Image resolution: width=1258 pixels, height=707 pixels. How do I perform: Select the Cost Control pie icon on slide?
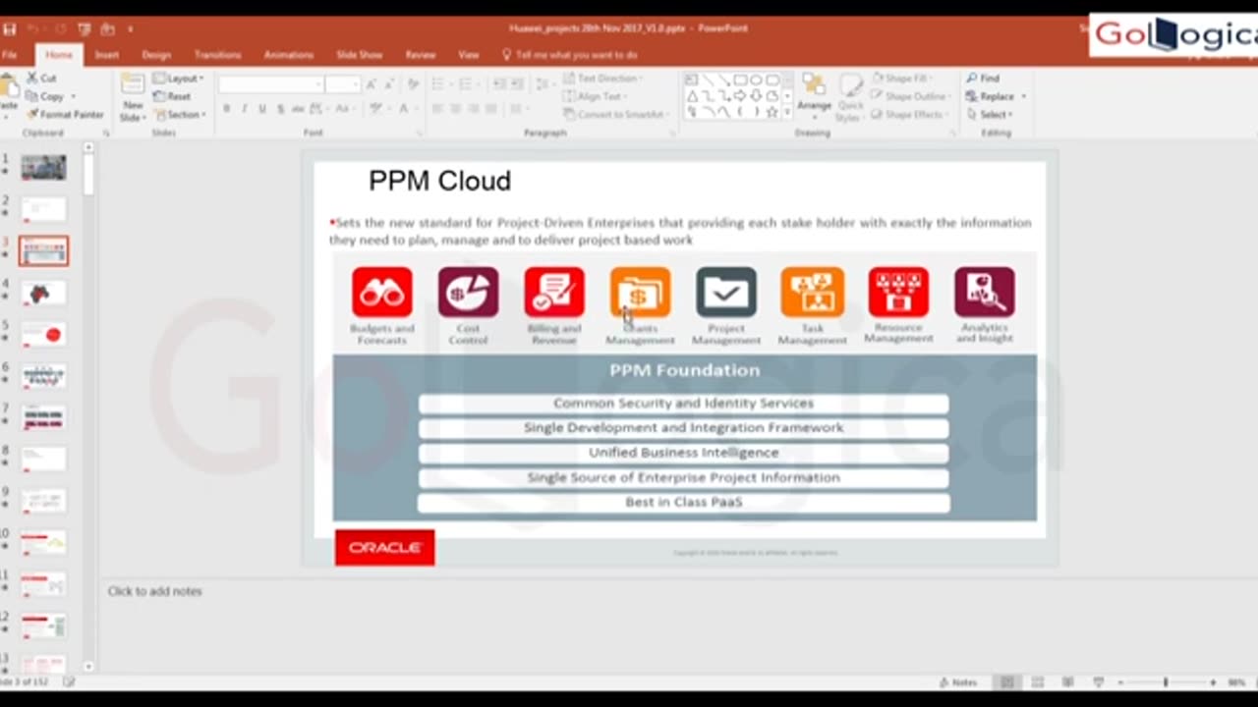pos(468,292)
